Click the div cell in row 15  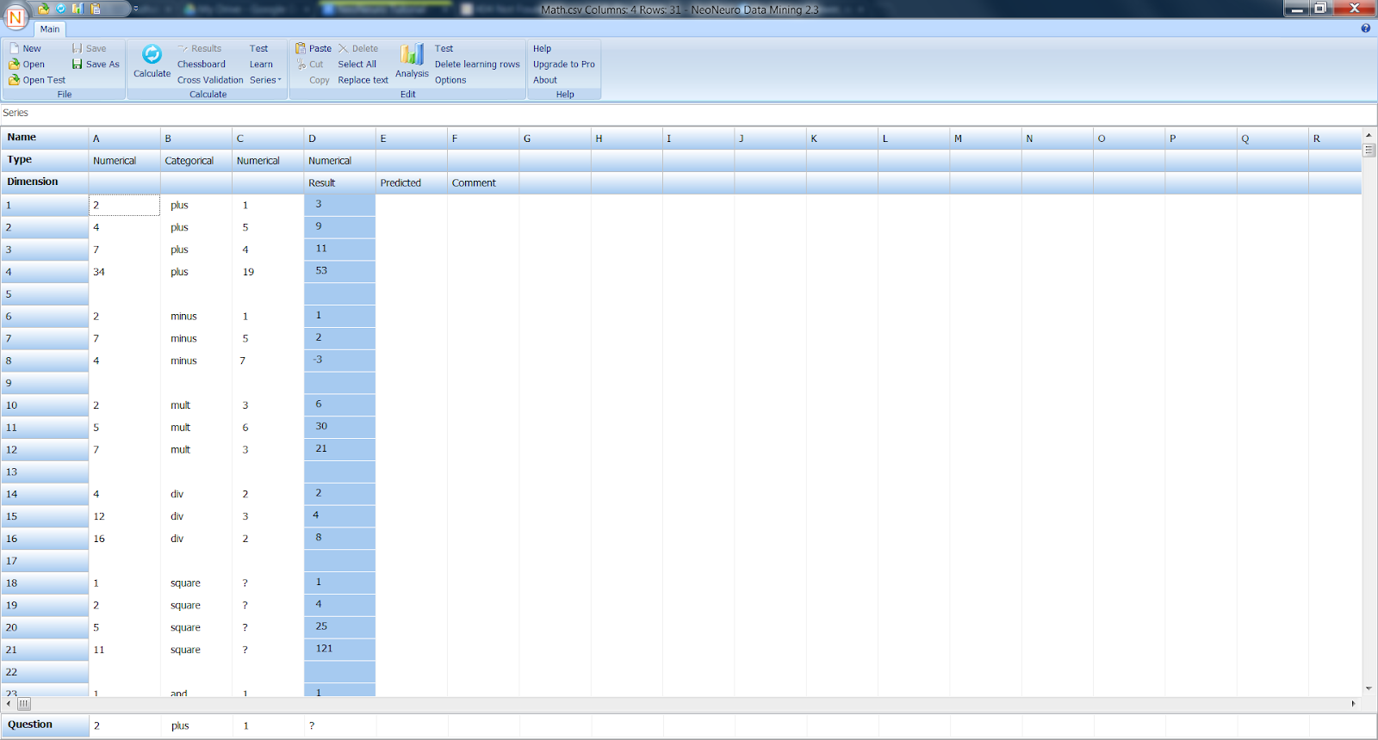pos(196,516)
